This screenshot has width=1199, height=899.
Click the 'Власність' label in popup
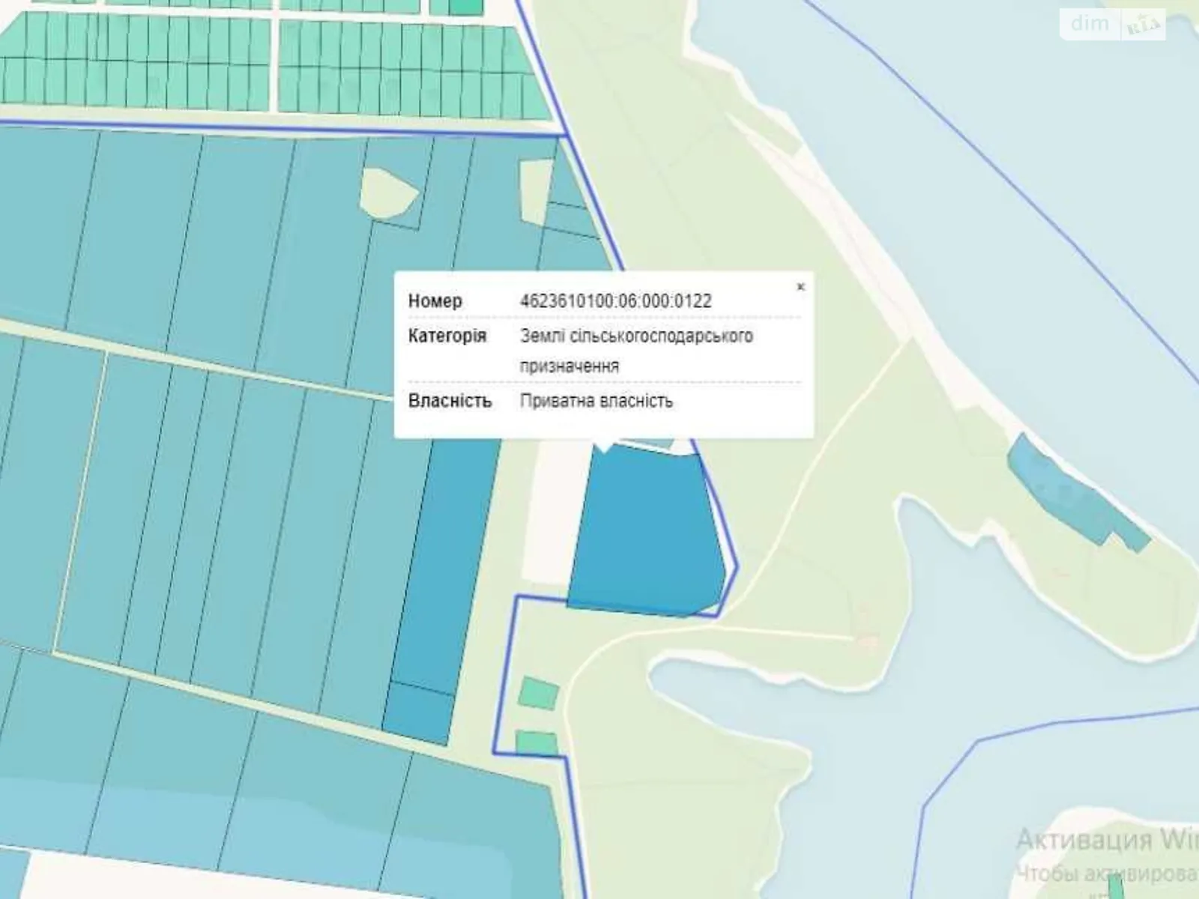450,401
